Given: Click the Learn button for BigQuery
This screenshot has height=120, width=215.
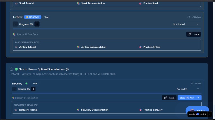Looking at the screenshot, I should pyautogui.click(x=169, y=98).
